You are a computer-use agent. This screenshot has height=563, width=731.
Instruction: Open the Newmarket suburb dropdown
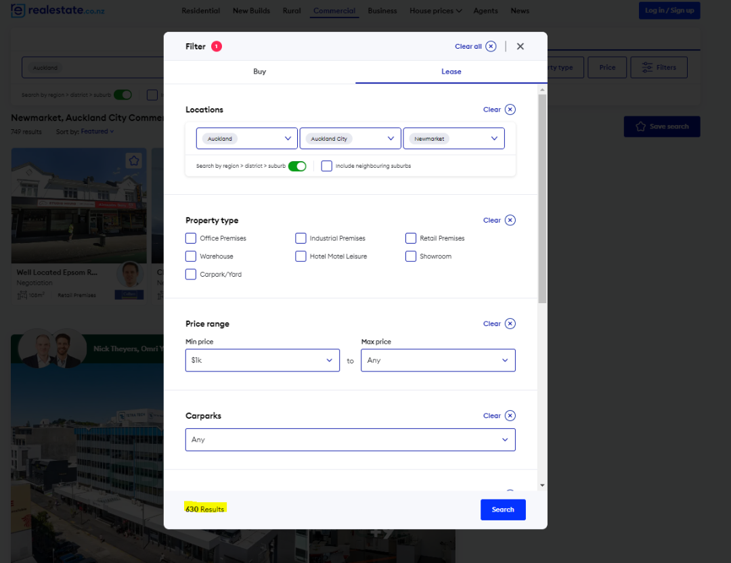pyautogui.click(x=453, y=139)
